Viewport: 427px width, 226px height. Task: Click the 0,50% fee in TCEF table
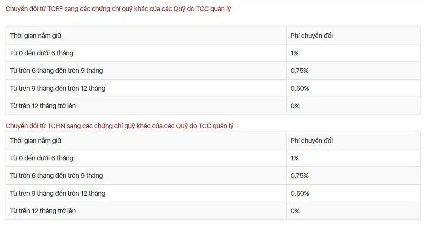pyautogui.click(x=300, y=88)
